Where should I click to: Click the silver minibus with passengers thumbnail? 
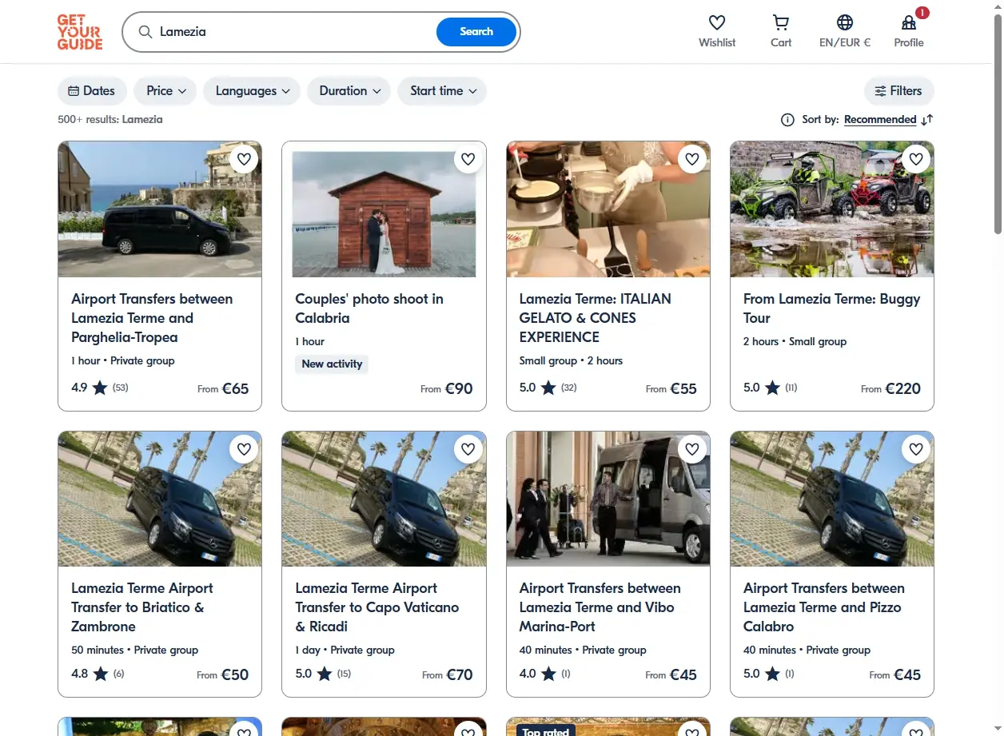[608, 499]
